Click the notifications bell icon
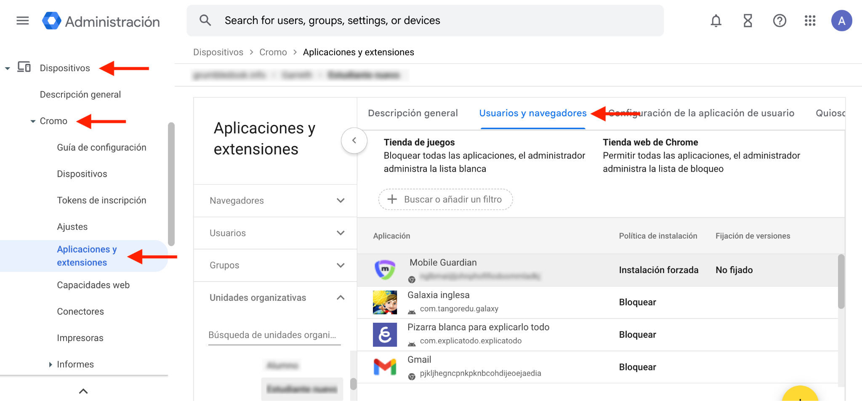The width and height of the screenshot is (862, 401). click(716, 21)
